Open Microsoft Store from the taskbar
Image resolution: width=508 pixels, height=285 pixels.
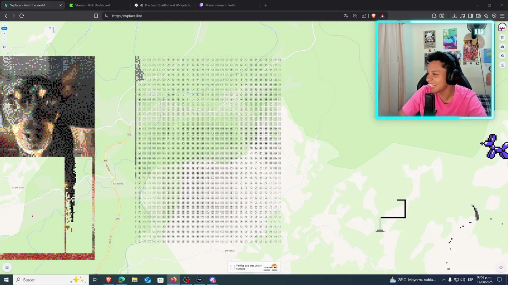[160, 280]
